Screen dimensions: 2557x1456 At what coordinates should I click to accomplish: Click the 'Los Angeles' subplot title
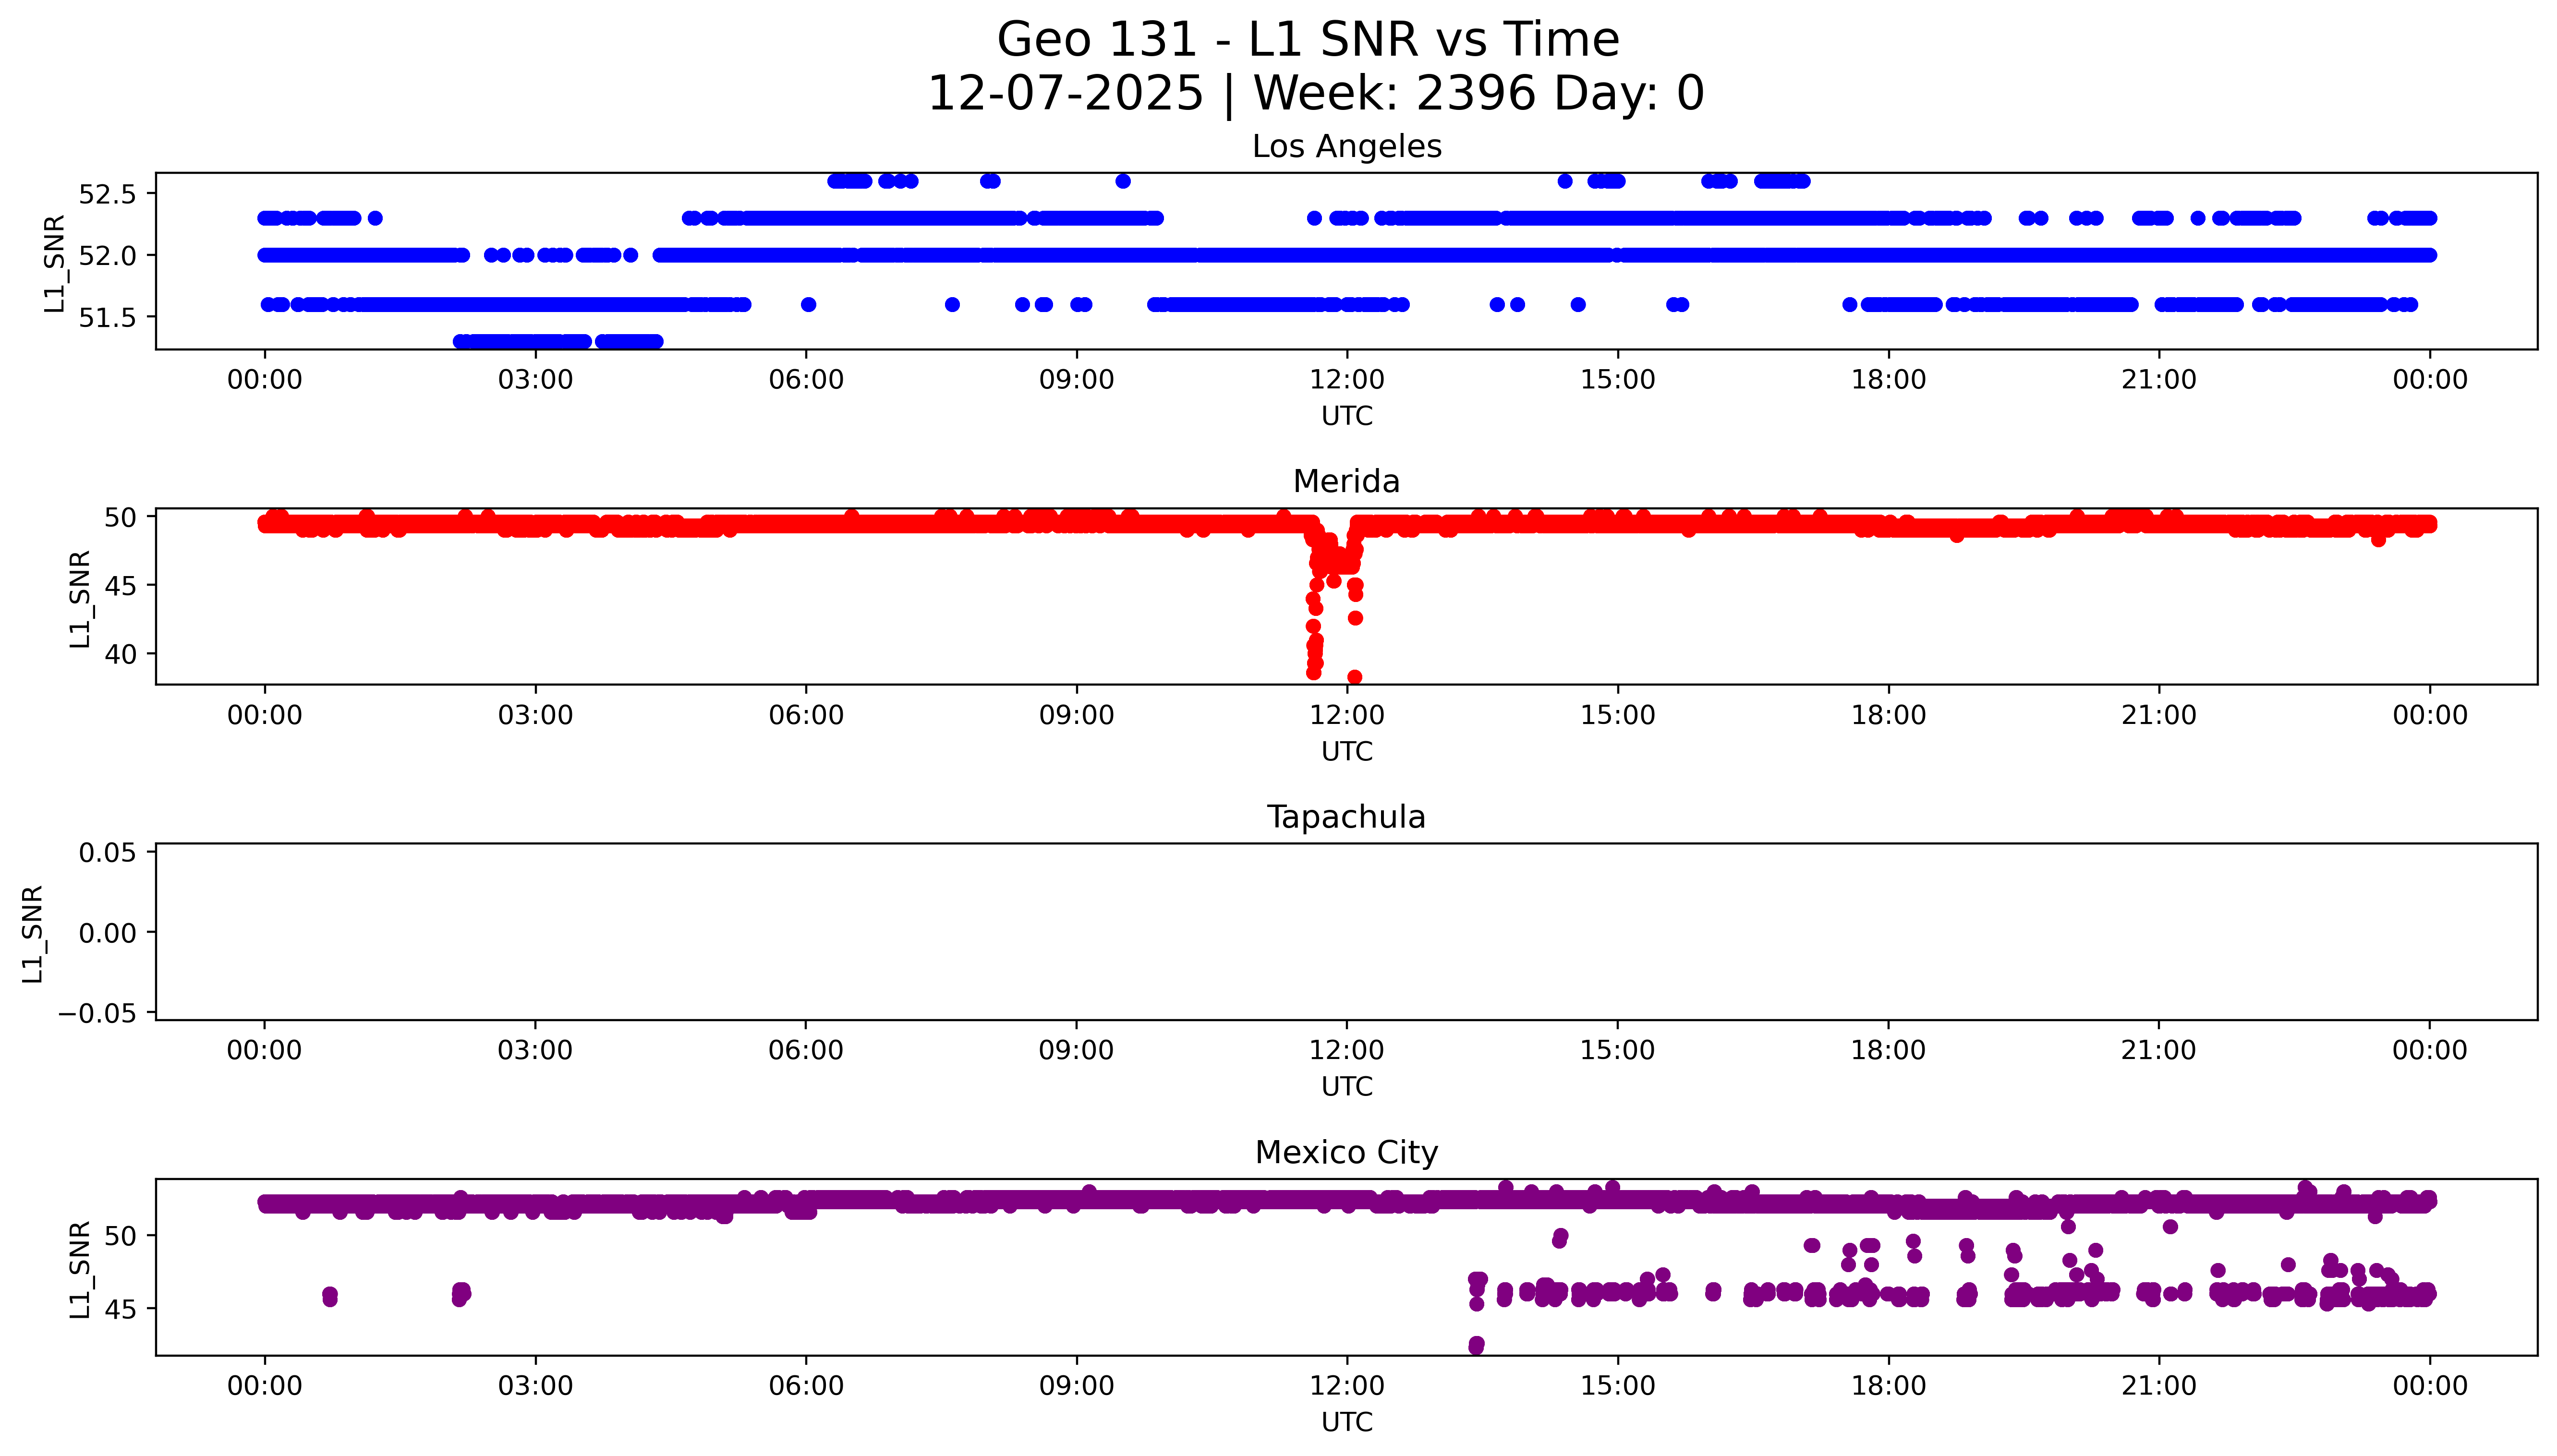pyautogui.click(x=1346, y=147)
